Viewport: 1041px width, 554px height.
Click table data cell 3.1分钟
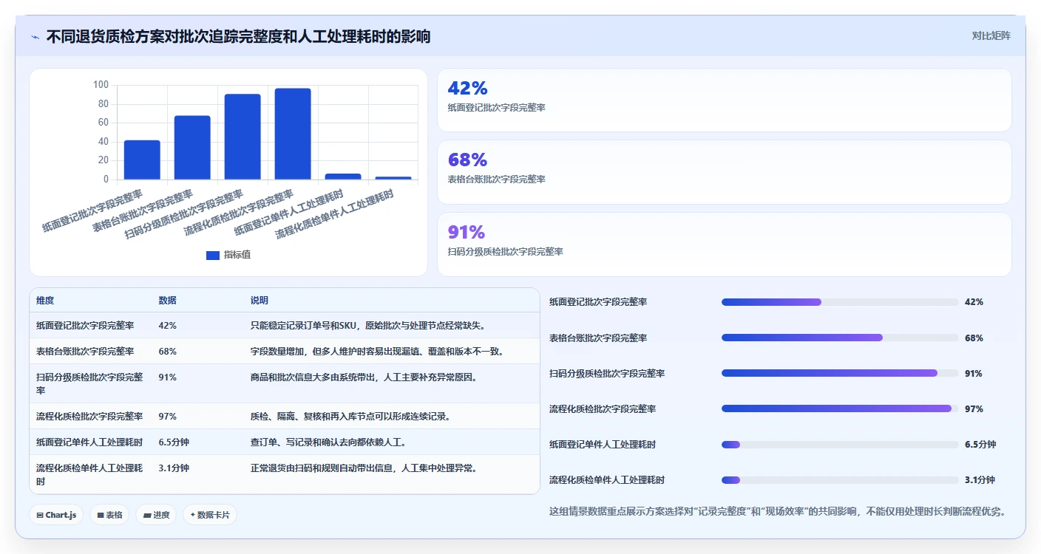(x=174, y=468)
